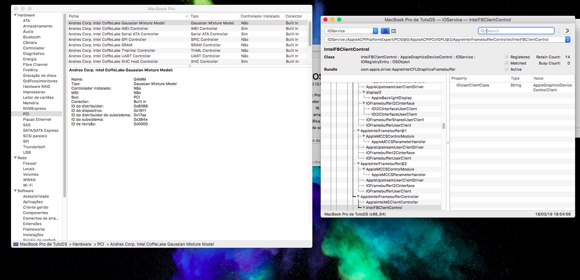Collapse the IntelFBClientControl tree node
Image resolution: width=580 pixels, height=280 pixels.
click(364, 208)
